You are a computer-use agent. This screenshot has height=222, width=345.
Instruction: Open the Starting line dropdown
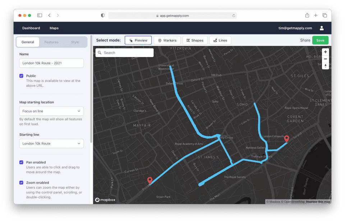point(51,143)
